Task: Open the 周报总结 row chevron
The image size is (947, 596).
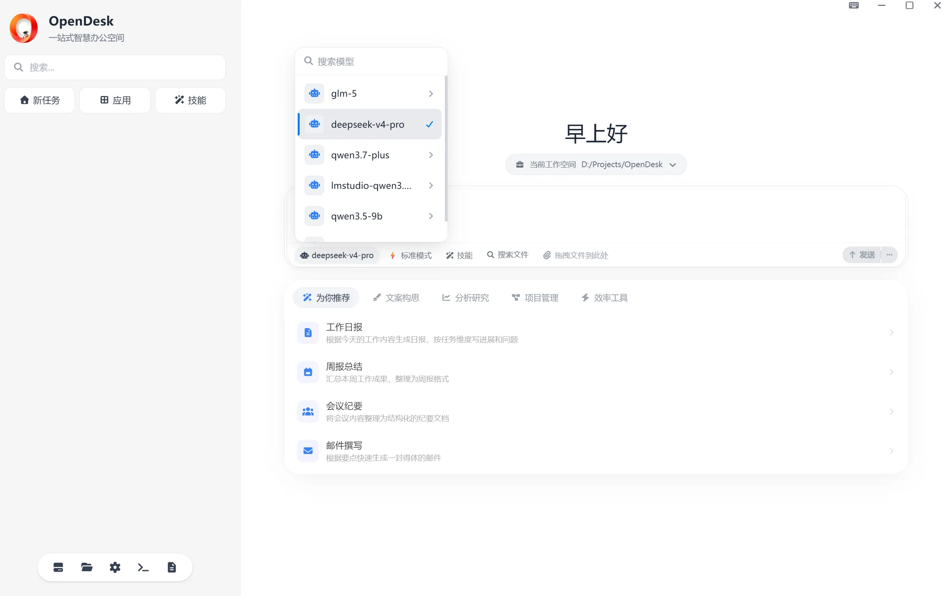Action: 892,372
